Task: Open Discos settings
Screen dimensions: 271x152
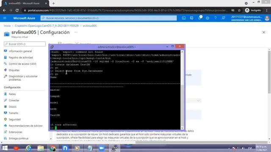Action: tap(12, 107)
